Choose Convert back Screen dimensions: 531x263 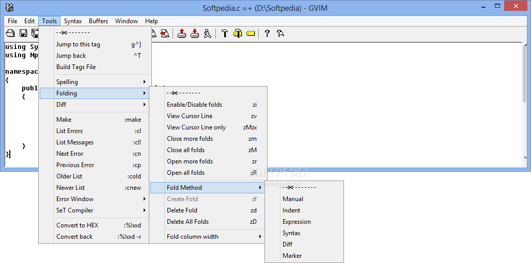(x=95, y=237)
